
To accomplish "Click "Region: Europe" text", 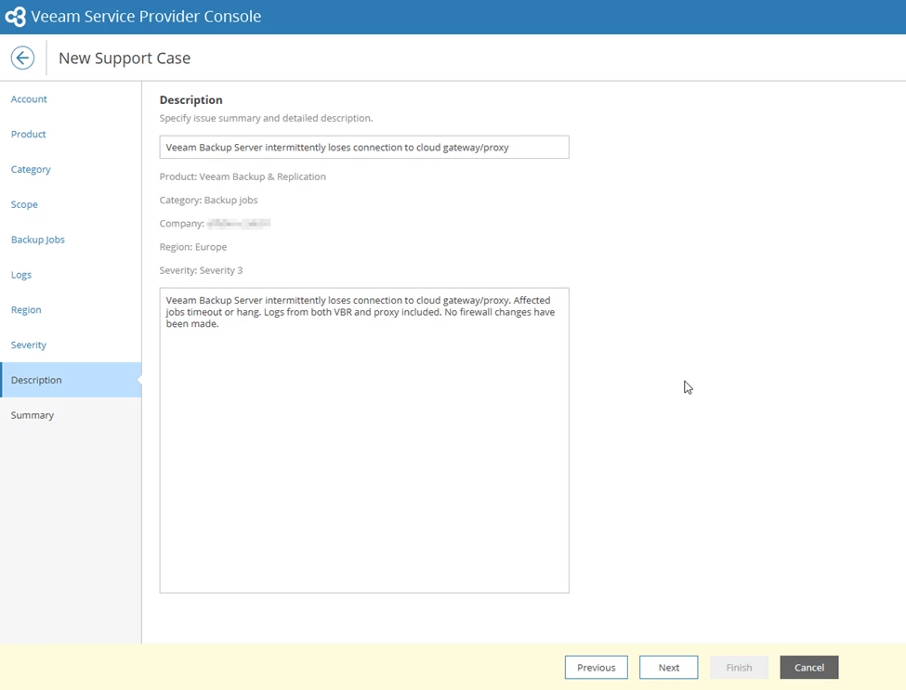I will point(193,247).
